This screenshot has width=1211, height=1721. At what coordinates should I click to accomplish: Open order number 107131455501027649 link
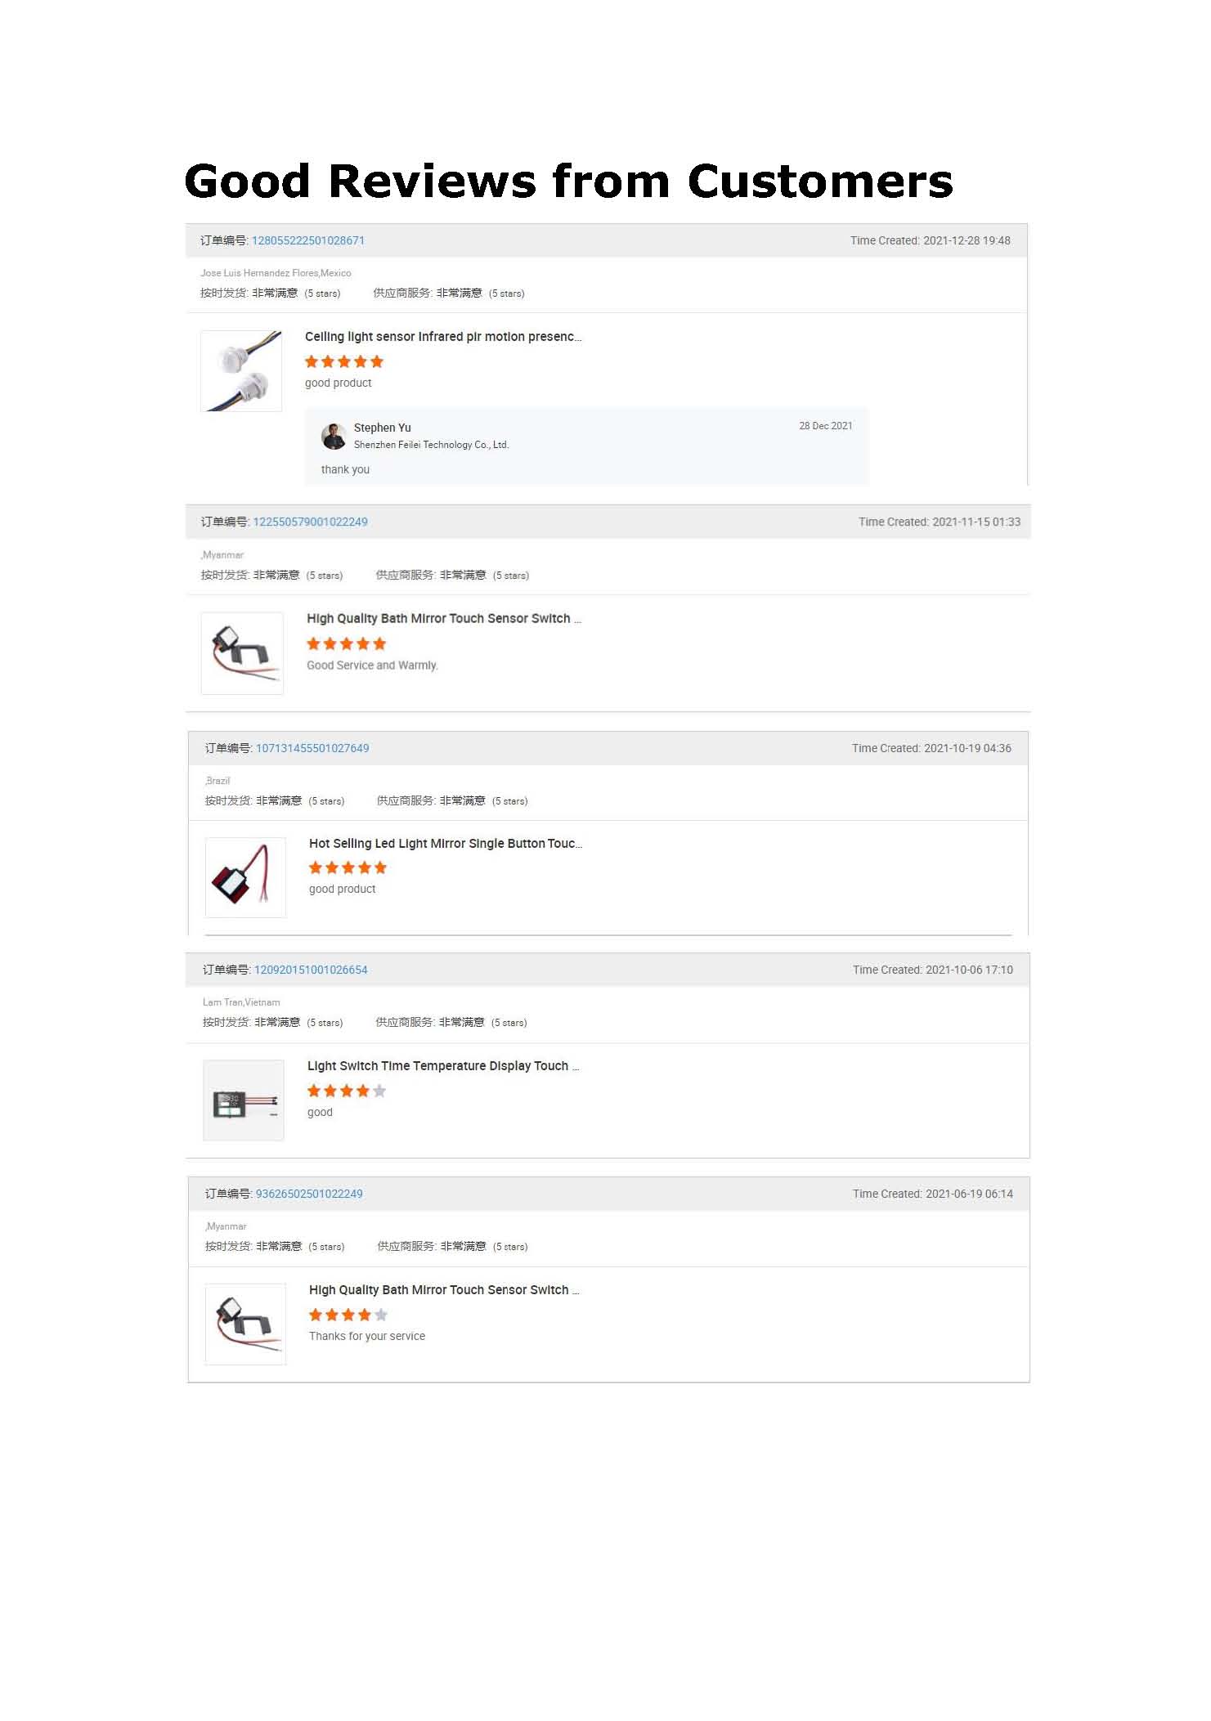312,748
